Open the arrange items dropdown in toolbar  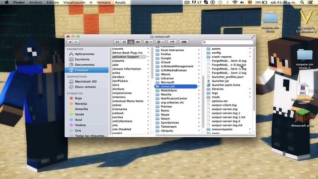[x=148, y=42]
